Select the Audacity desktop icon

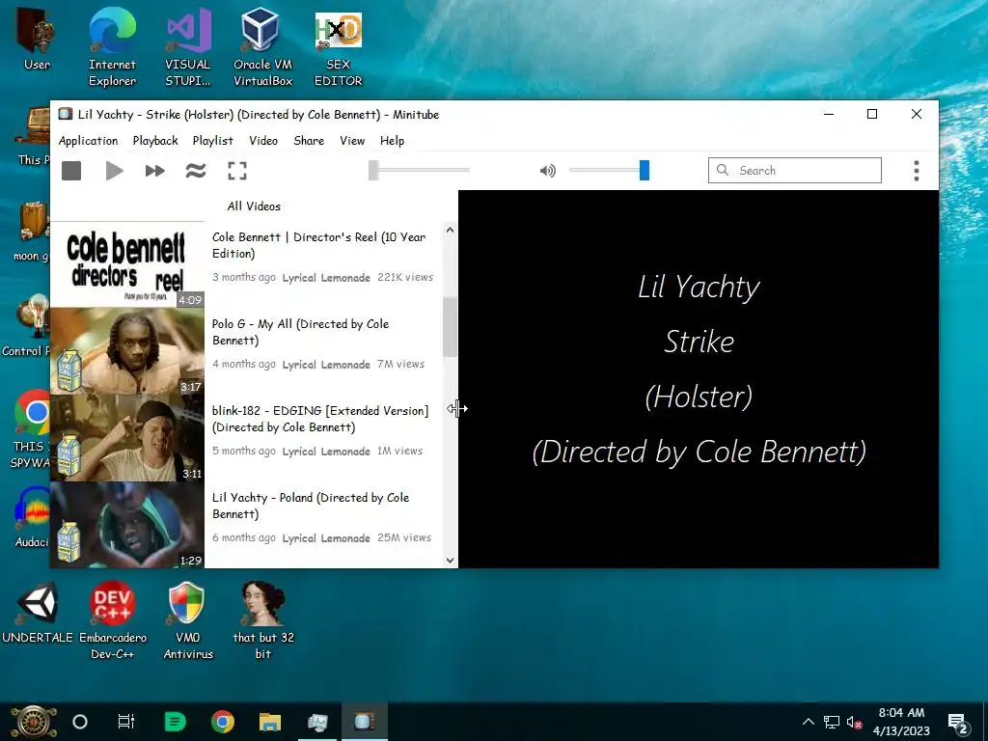pyautogui.click(x=33, y=517)
